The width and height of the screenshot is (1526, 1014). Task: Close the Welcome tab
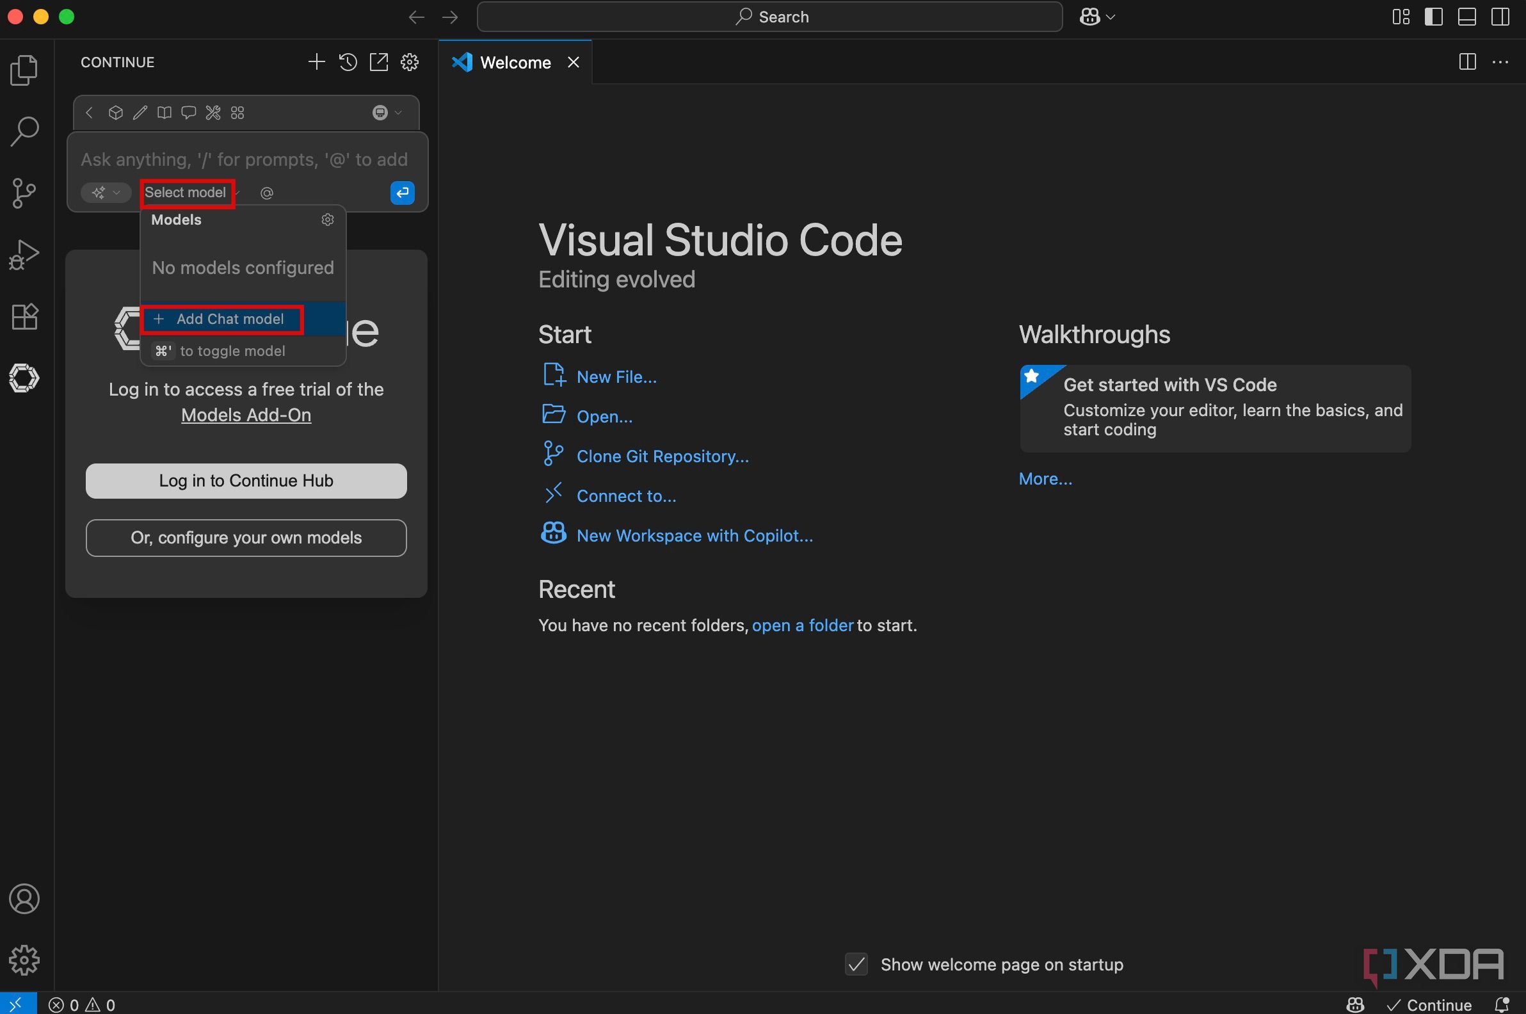[573, 62]
